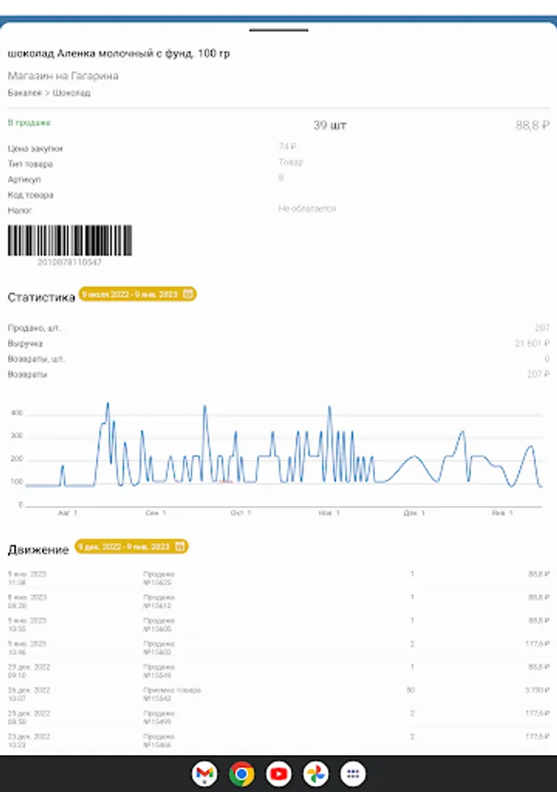Open sale №15625 movement row
The image size is (557, 792).
(279, 578)
